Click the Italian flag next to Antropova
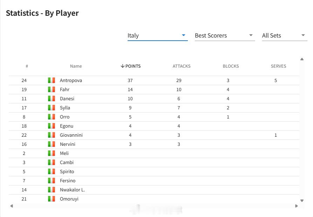 pyautogui.click(x=52, y=80)
